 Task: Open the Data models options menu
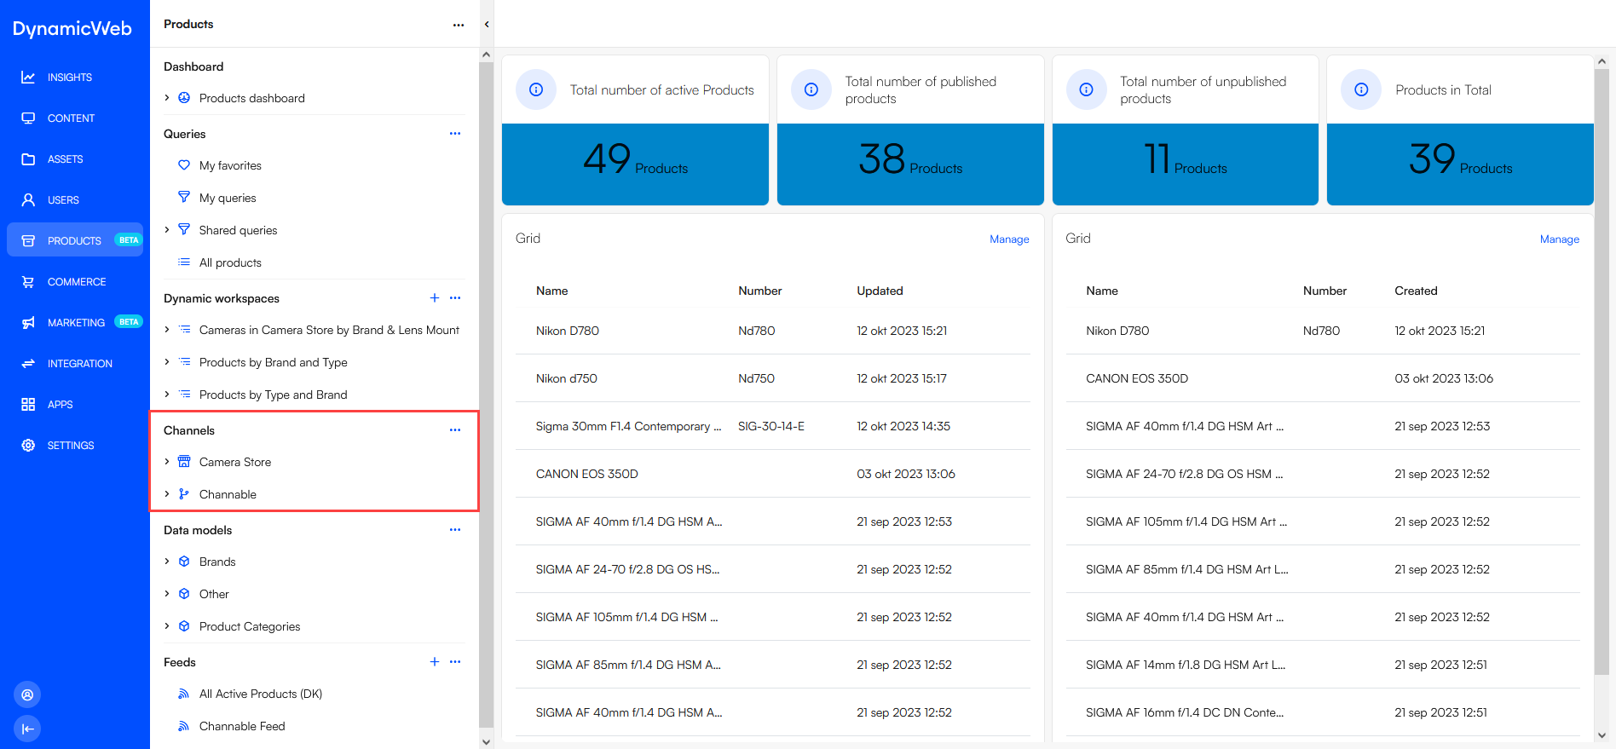pyautogui.click(x=455, y=530)
